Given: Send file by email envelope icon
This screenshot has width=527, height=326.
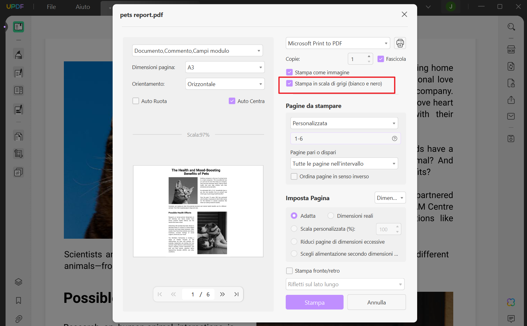Looking at the screenshot, I should point(511,116).
